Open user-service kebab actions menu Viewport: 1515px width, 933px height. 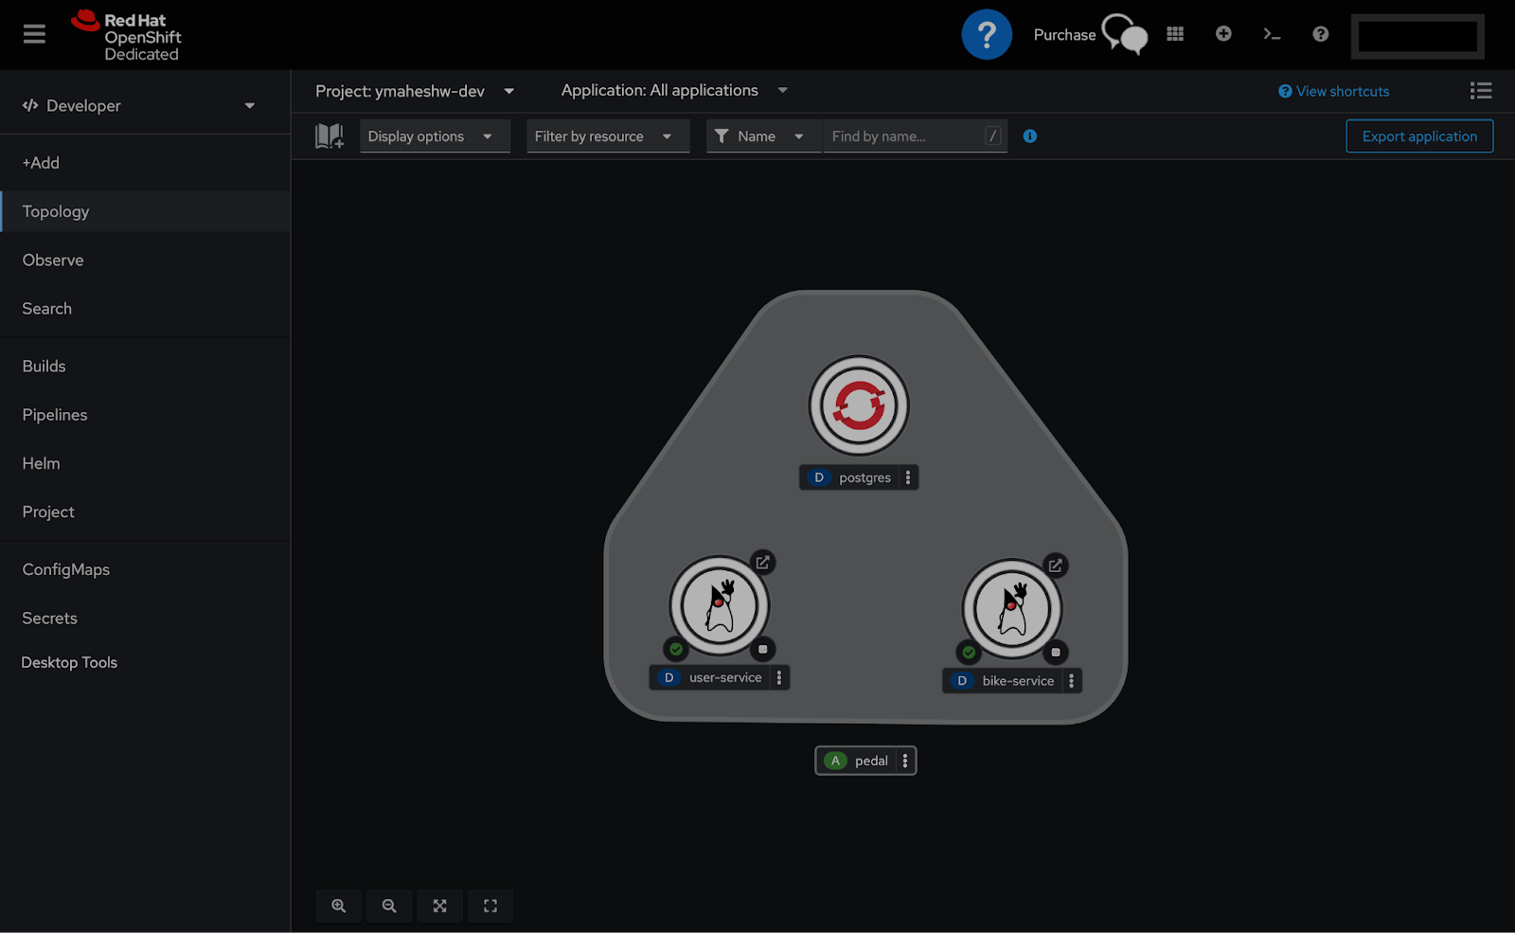(779, 677)
